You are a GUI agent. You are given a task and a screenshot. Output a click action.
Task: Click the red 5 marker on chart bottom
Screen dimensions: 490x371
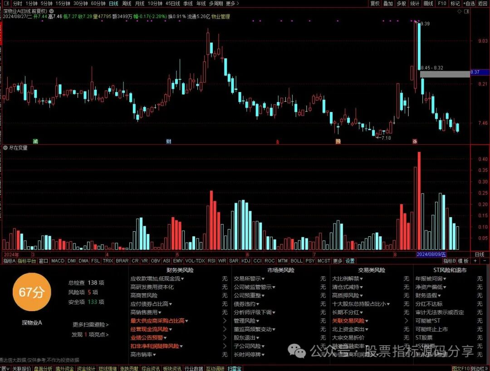point(277,142)
